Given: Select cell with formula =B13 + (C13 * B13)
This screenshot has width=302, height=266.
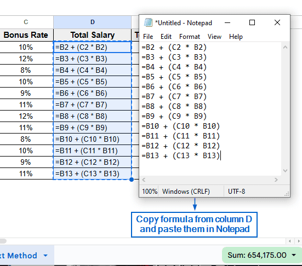Looking at the screenshot, I should 93,174.
